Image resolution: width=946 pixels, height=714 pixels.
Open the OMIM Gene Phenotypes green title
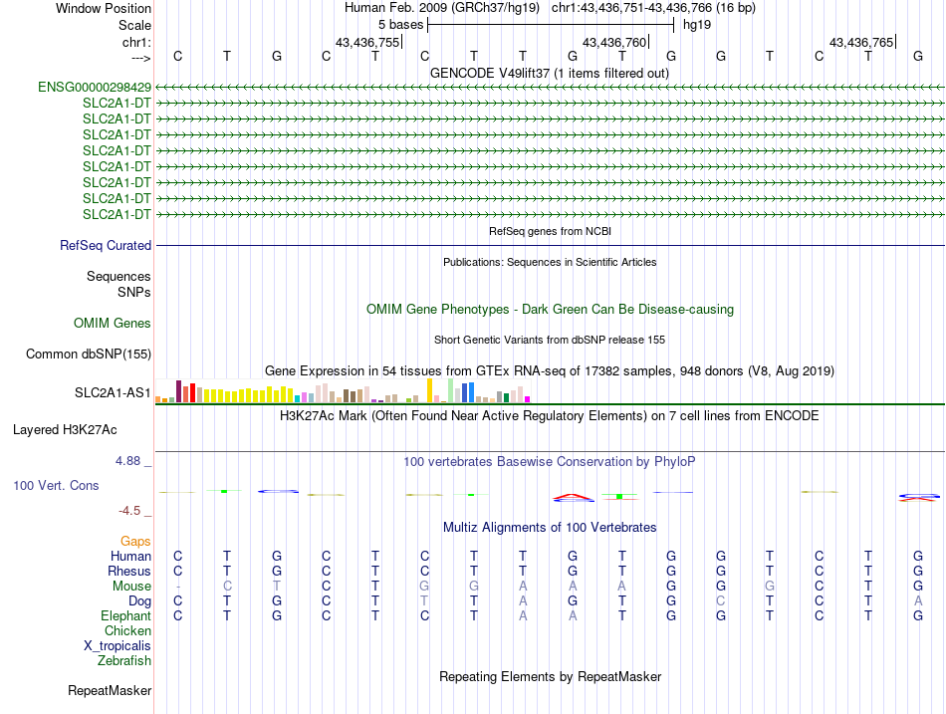(x=550, y=309)
